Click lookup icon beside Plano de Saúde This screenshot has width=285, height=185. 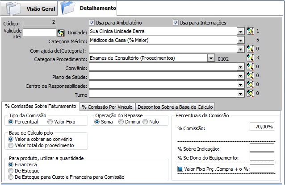coord(250,76)
